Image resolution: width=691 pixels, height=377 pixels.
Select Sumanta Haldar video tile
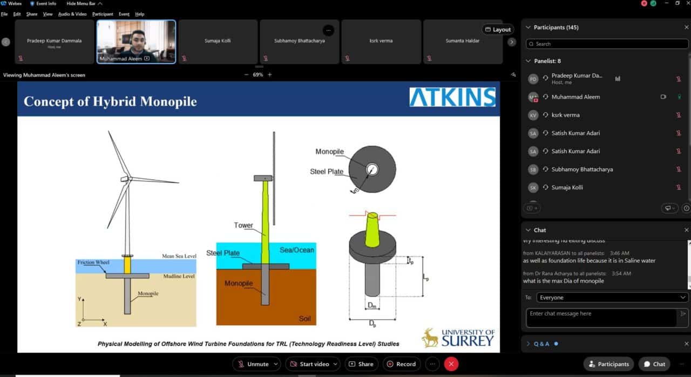pos(463,42)
